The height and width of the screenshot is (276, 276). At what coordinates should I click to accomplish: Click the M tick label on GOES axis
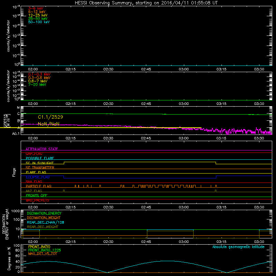[18, 108]
